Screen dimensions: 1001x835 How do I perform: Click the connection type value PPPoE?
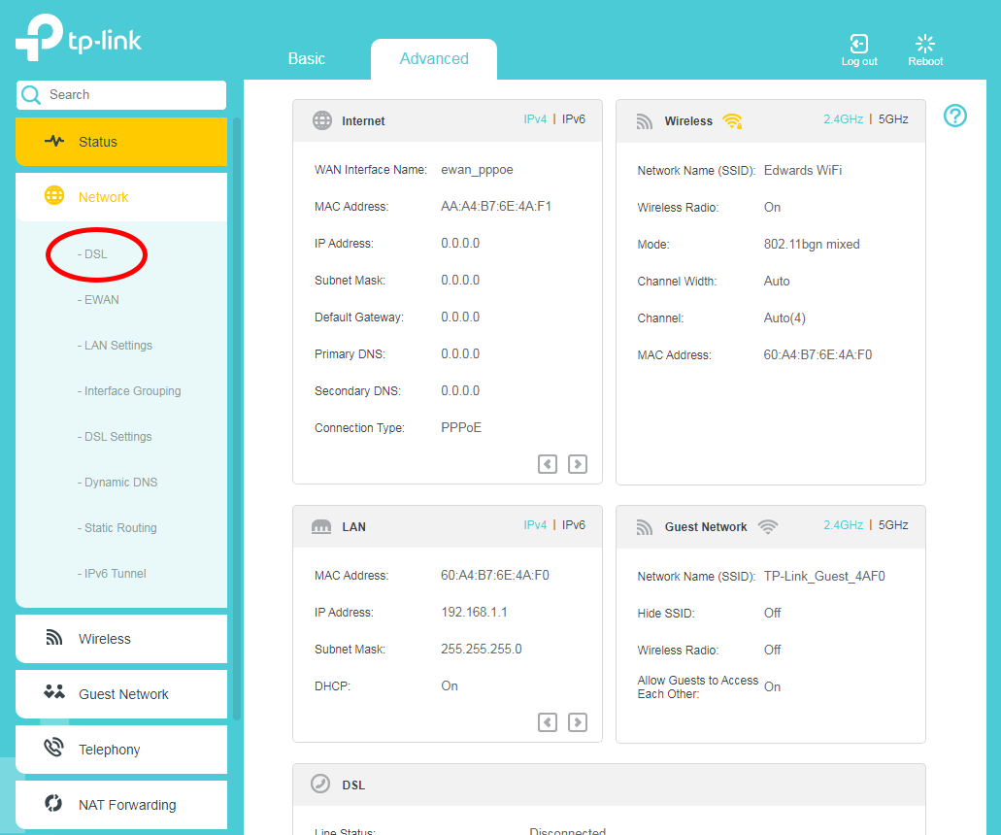click(461, 428)
